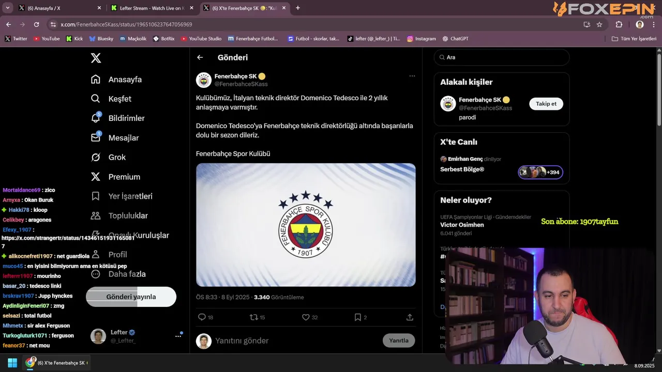The width and height of the screenshot is (662, 372).
Task: Open the Victor Osimhen trending topic
Action: coord(462,225)
